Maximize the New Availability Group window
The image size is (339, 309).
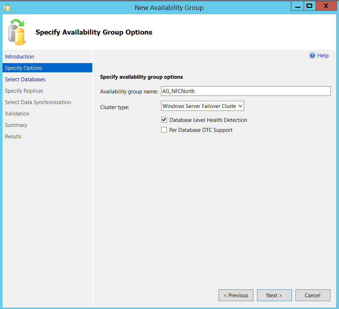coord(309,6)
